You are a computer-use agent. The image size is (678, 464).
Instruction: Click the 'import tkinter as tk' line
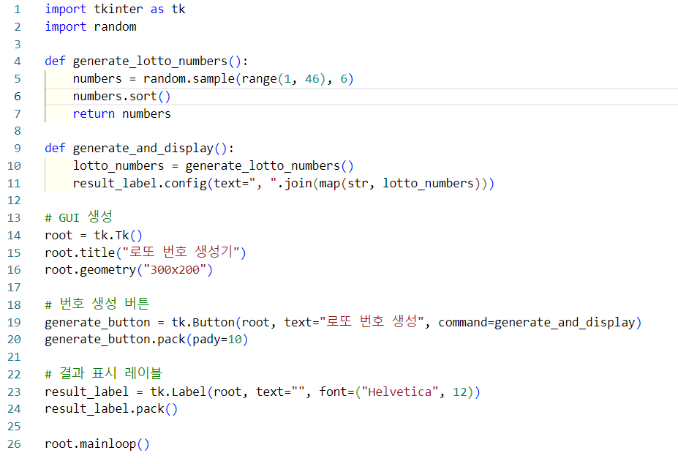(115, 9)
